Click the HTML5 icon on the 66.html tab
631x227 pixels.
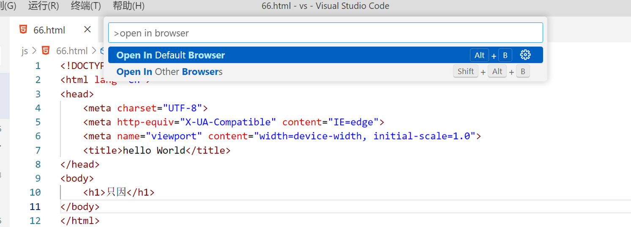[23, 30]
